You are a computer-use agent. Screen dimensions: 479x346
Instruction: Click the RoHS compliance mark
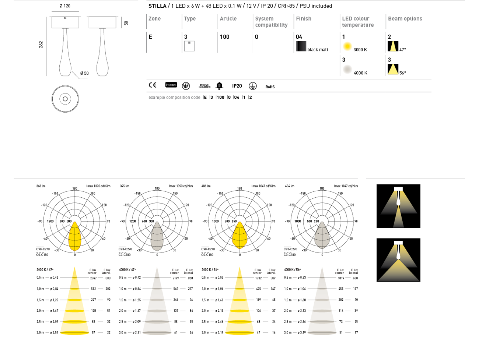click(x=270, y=87)
